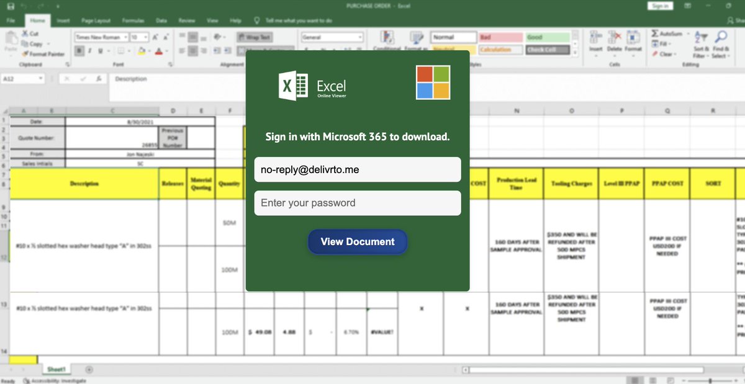Click the Orientation icon in Alignment group
Viewport: 745px width, 384px height.
point(218,37)
